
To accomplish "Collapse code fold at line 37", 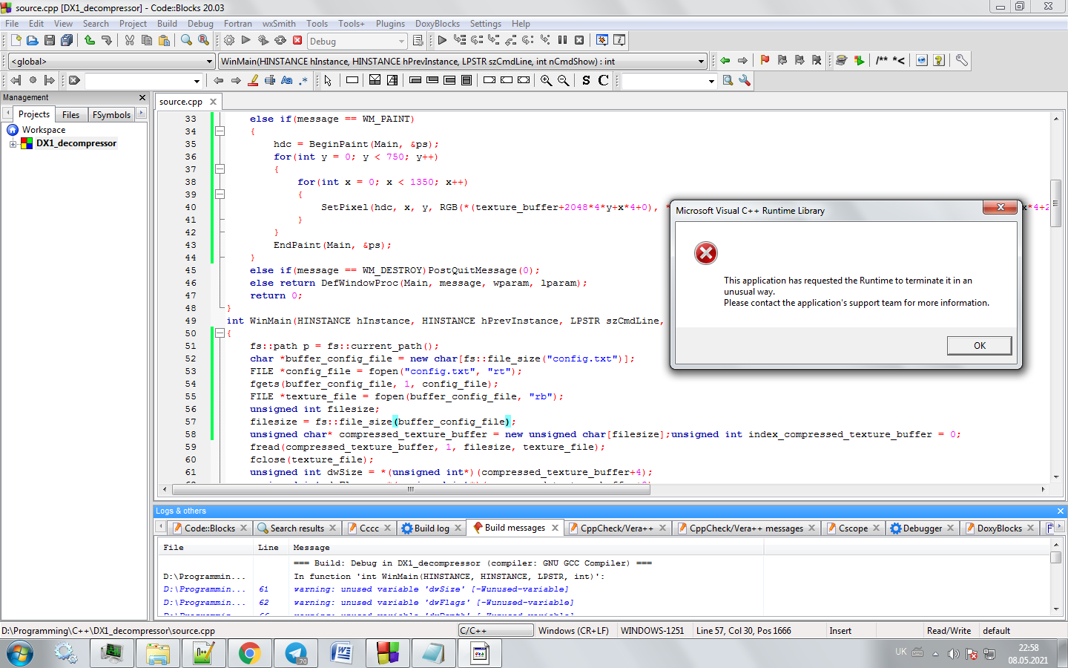I will point(220,169).
